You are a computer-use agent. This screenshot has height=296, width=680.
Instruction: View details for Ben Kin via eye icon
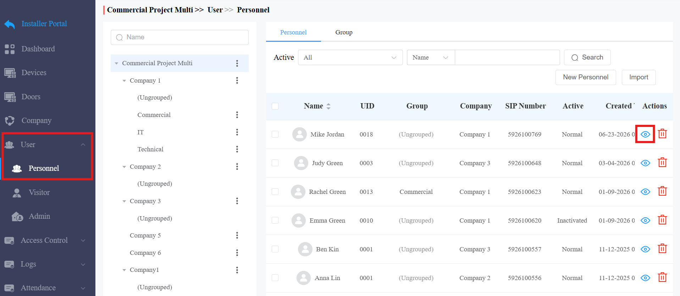(645, 249)
